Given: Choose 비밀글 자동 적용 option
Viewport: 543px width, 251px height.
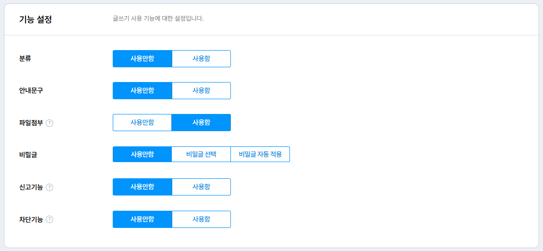Looking at the screenshot, I should point(260,154).
